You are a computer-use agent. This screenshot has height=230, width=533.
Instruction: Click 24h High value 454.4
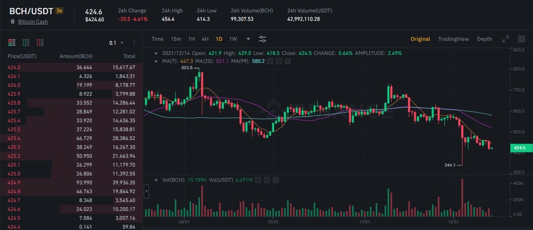168,19
